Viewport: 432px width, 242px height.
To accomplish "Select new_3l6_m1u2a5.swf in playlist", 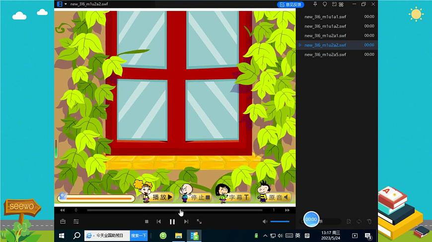I will point(337,54).
